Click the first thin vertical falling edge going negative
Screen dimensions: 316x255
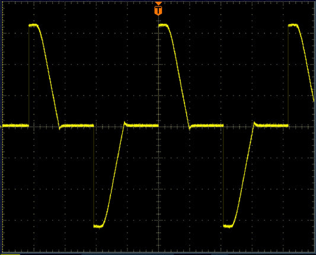[94, 176]
